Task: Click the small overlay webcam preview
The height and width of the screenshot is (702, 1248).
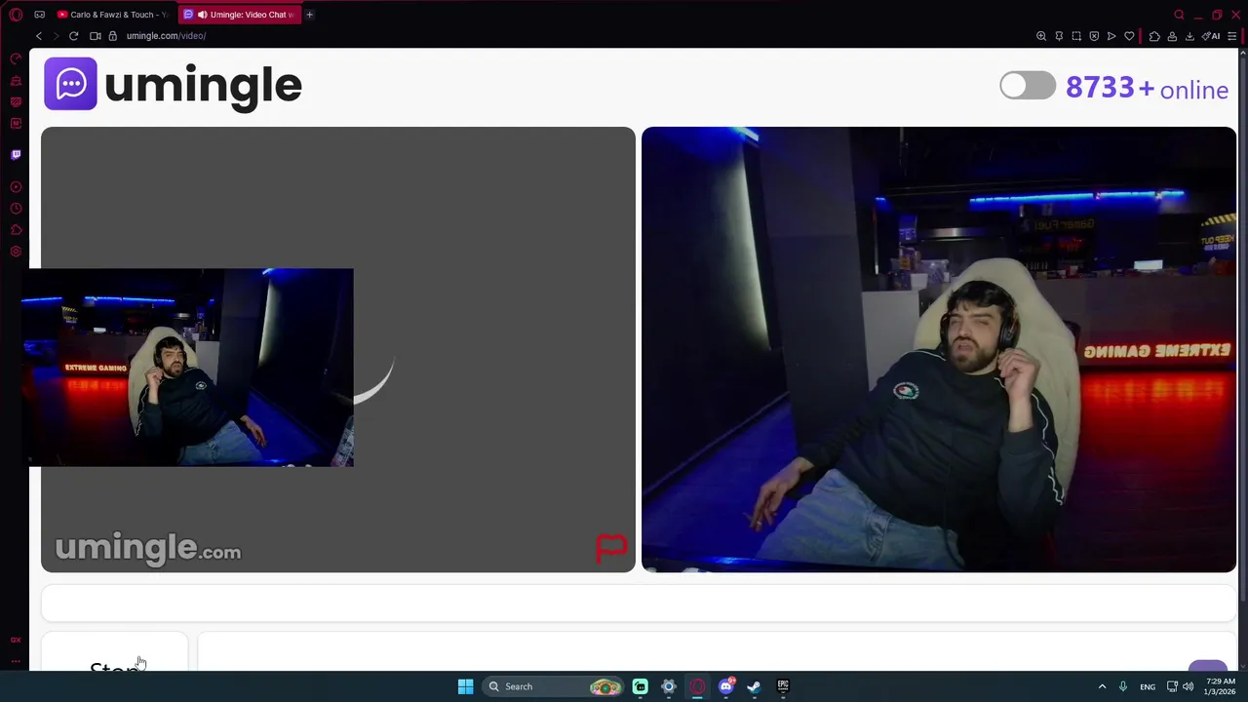Action: click(187, 368)
